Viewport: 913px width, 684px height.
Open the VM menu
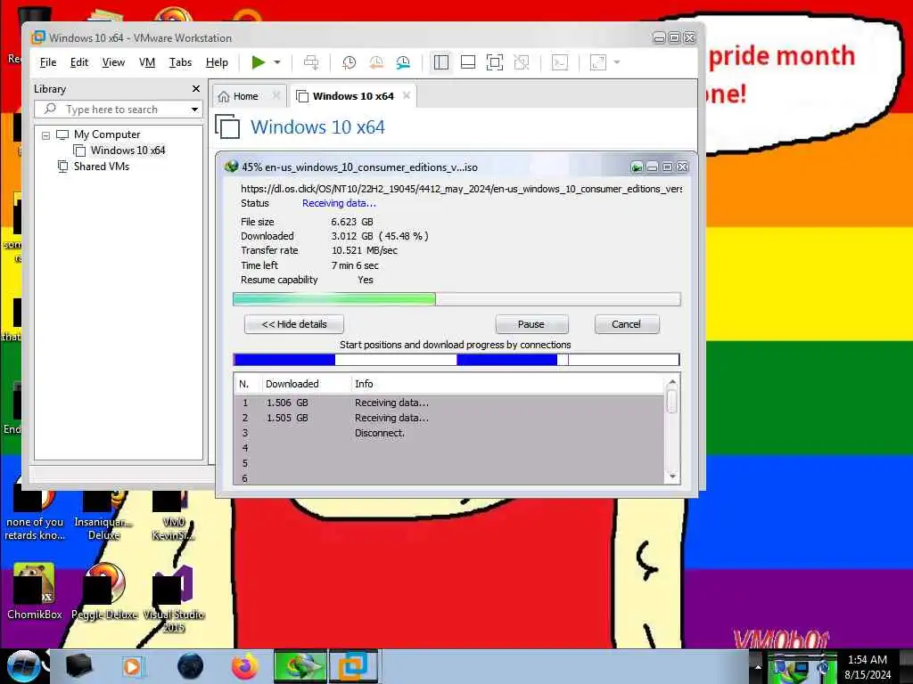click(147, 62)
